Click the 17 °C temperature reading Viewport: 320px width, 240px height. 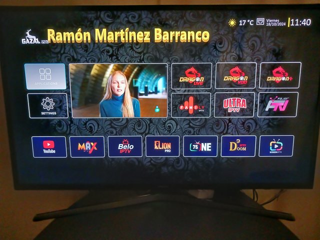point(246,22)
